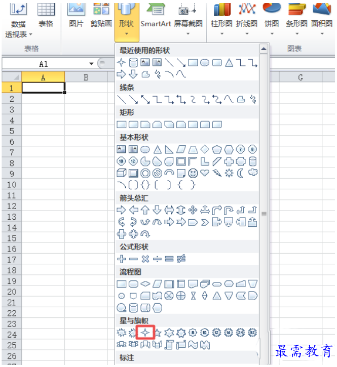Insert SmartArt graphic
Screen dimensions: 337x367
coord(156,16)
